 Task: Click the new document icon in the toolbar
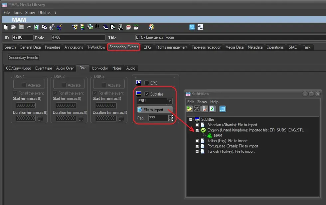coord(5,27)
